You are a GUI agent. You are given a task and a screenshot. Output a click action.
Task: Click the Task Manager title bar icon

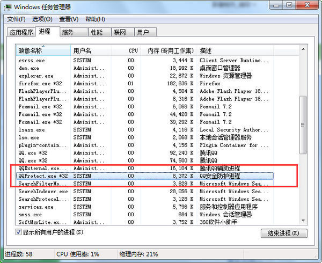click(8, 8)
